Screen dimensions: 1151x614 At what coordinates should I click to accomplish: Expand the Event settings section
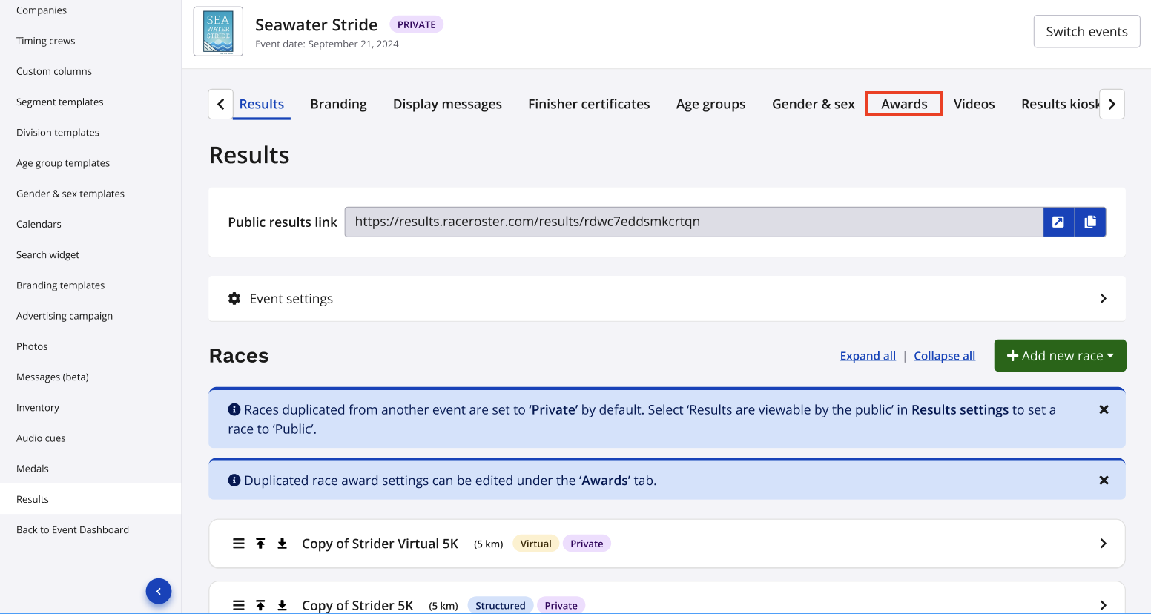point(1103,298)
